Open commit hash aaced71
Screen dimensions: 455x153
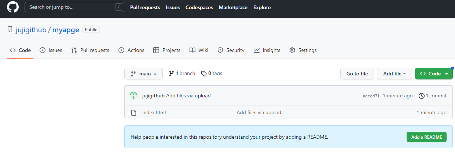371,96
